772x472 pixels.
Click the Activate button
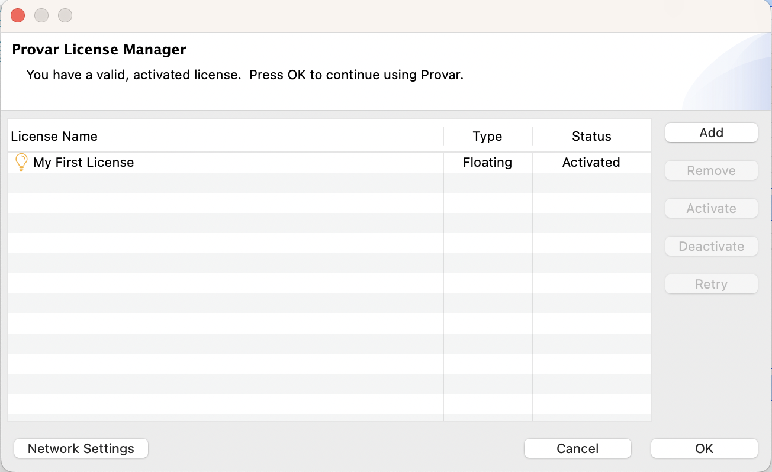712,208
